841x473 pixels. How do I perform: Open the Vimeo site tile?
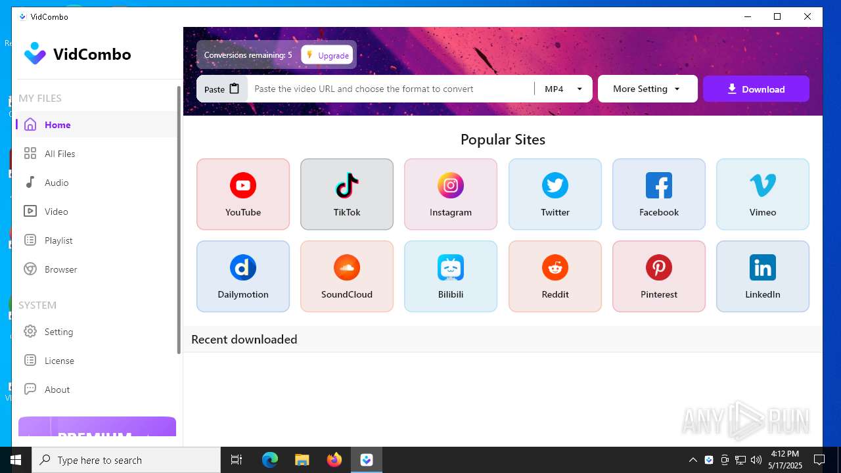click(763, 194)
